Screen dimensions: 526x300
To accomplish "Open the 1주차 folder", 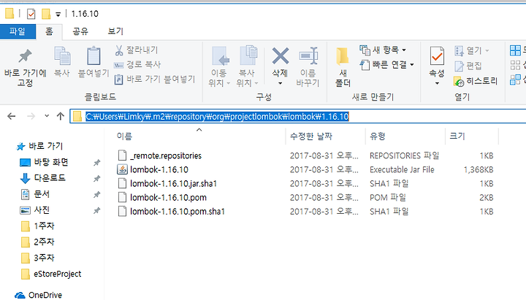I will (x=37, y=226).
